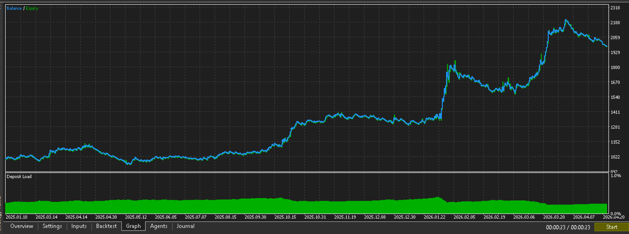Click the Start button
The height and width of the screenshot is (234, 629).
click(611, 227)
